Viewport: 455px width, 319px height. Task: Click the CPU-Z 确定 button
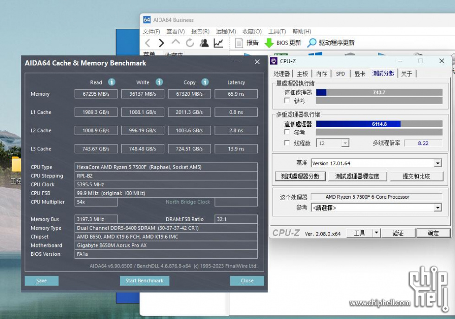(x=433, y=233)
